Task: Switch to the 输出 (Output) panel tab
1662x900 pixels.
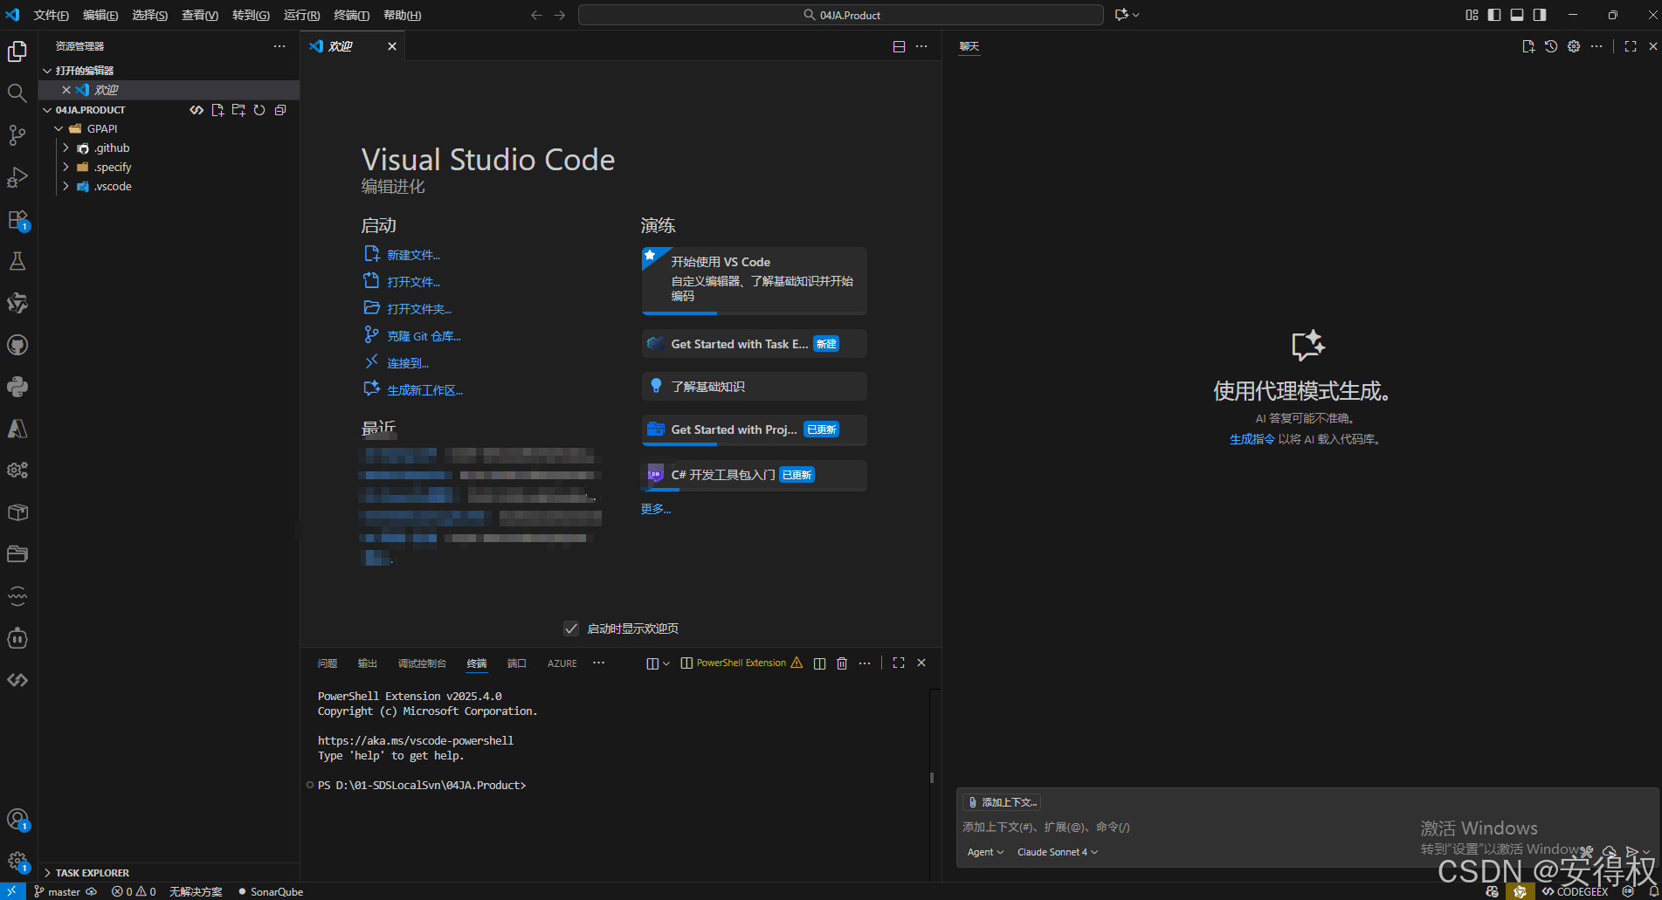Action: click(368, 663)
